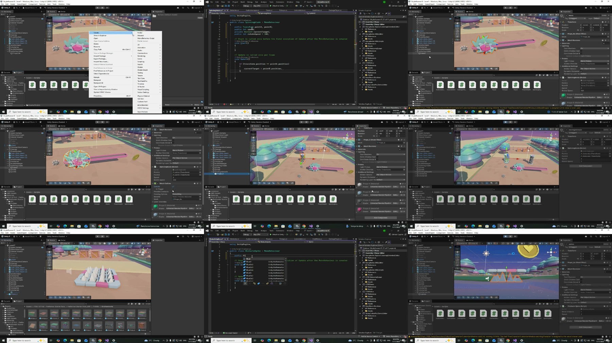Screen dimensions: 612x343
Task: Open Light Probes dropdown in Mesh Collider window's Inspector
Action: click(x=187, y=150)
